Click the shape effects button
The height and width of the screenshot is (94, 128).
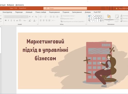124,21
